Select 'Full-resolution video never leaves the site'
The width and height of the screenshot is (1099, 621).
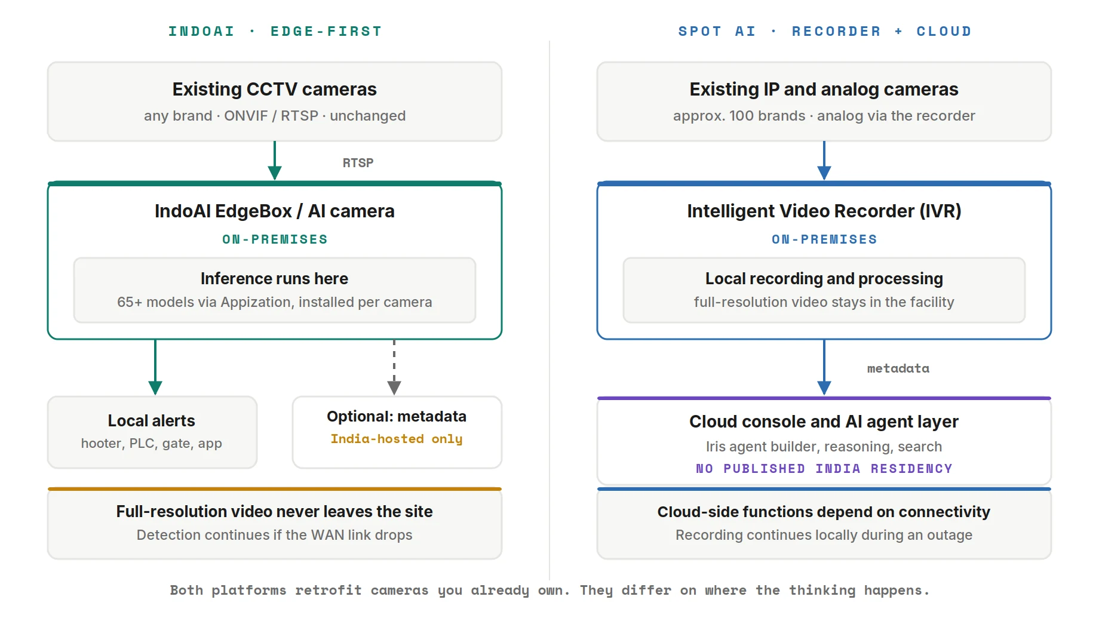pyautogui.click(x=275, y=511)
